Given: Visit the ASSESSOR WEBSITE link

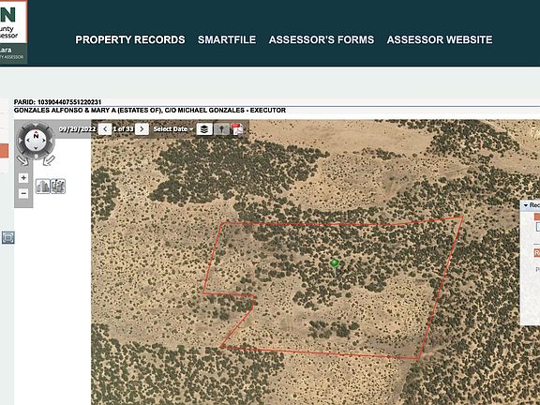Looking at the screenshot, I should (440, 39).
